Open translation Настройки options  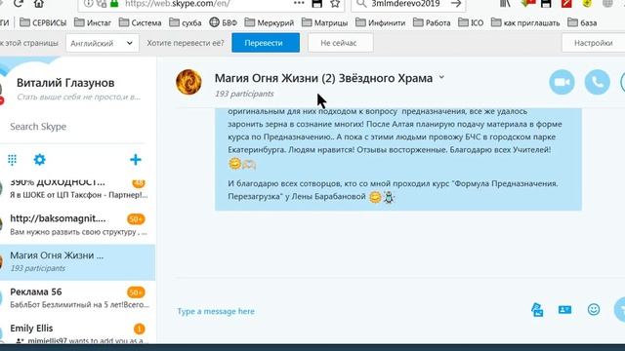593,43
